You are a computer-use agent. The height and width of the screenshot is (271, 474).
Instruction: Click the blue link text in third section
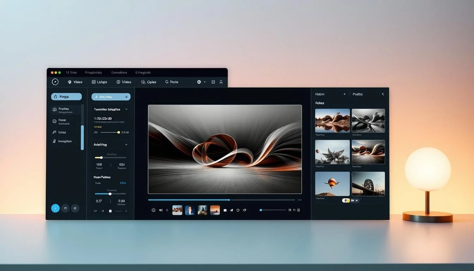click(123, 183)
